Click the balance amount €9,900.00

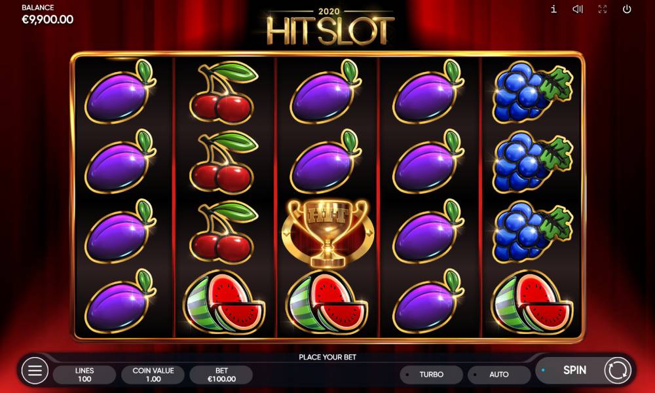click(48, 20)
